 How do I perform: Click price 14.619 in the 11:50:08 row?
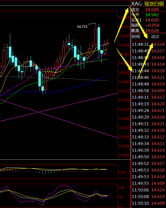(x=158, y=197)
